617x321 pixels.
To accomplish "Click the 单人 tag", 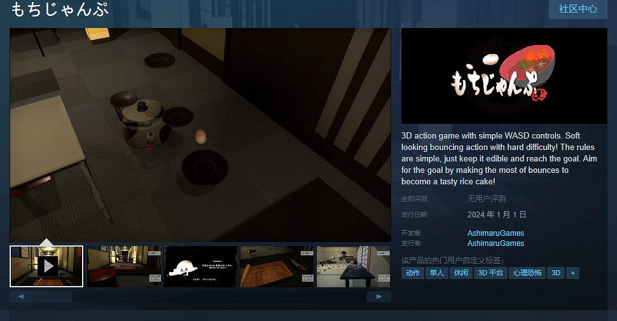I will coord(436,273).
